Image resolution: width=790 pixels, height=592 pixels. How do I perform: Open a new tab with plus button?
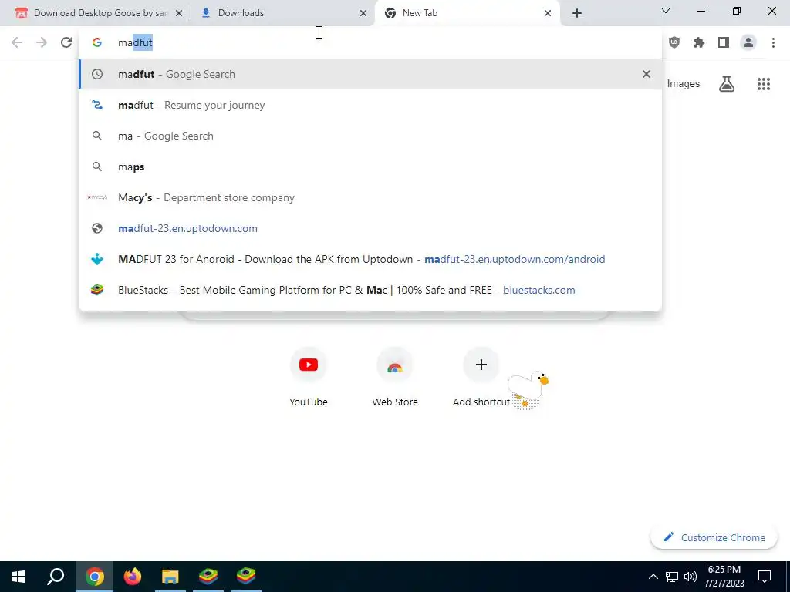(577, 14)
